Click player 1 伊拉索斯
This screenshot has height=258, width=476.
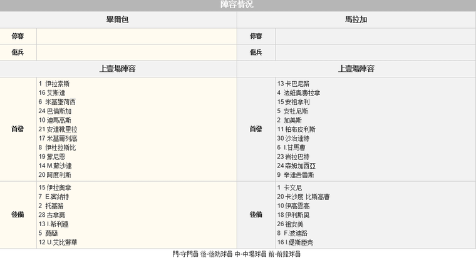click(x=54, y=84)
